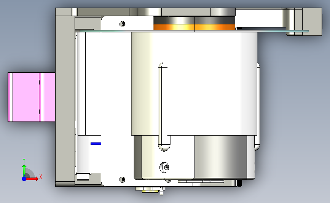330x203 pixels.
Task: Select the small blue marker on the model
Action: click(x=96, y=144)
